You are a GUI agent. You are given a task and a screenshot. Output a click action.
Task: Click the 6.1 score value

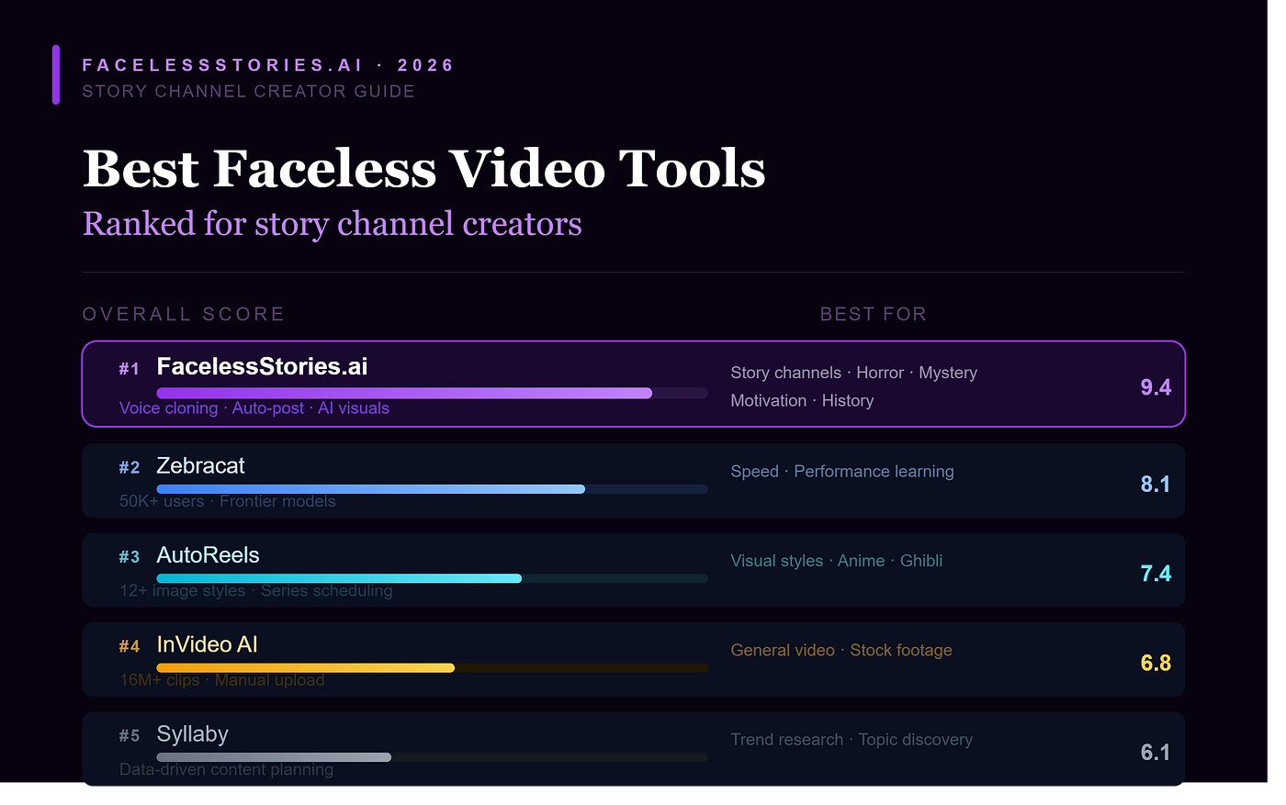(1156, 753)
